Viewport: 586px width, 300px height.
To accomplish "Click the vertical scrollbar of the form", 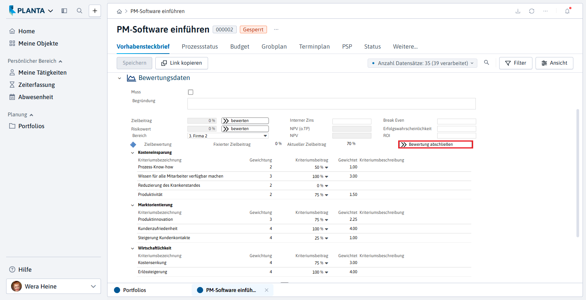I will click(578, 173).
